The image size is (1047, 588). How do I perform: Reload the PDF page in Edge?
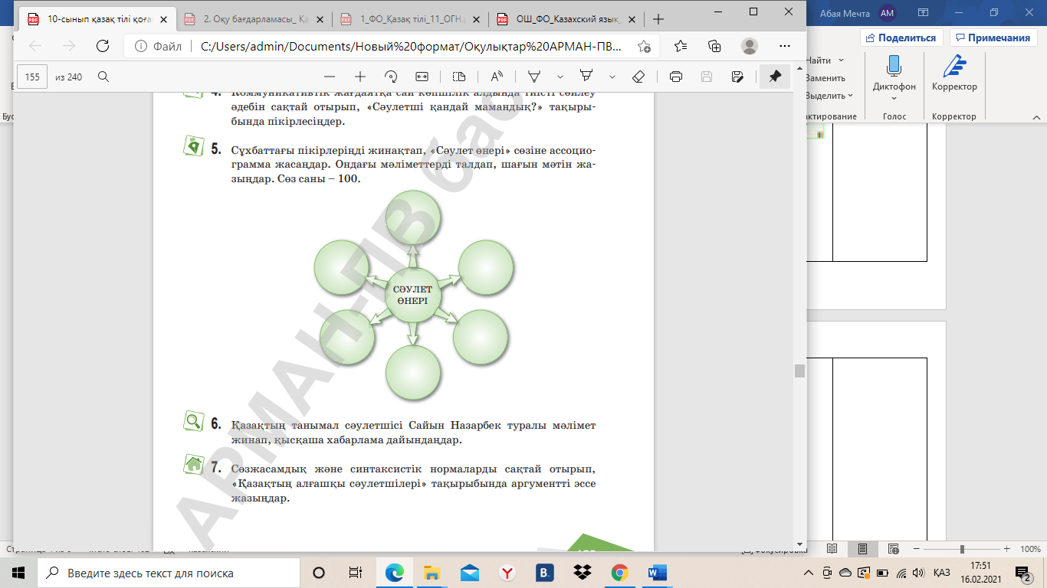click(x=102, y=46)
